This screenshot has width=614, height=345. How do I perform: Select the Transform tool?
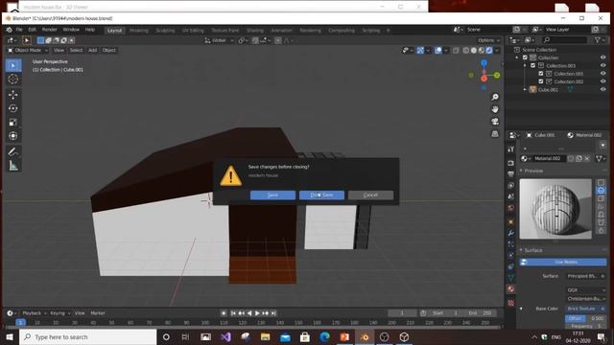(x=12, y=136)
